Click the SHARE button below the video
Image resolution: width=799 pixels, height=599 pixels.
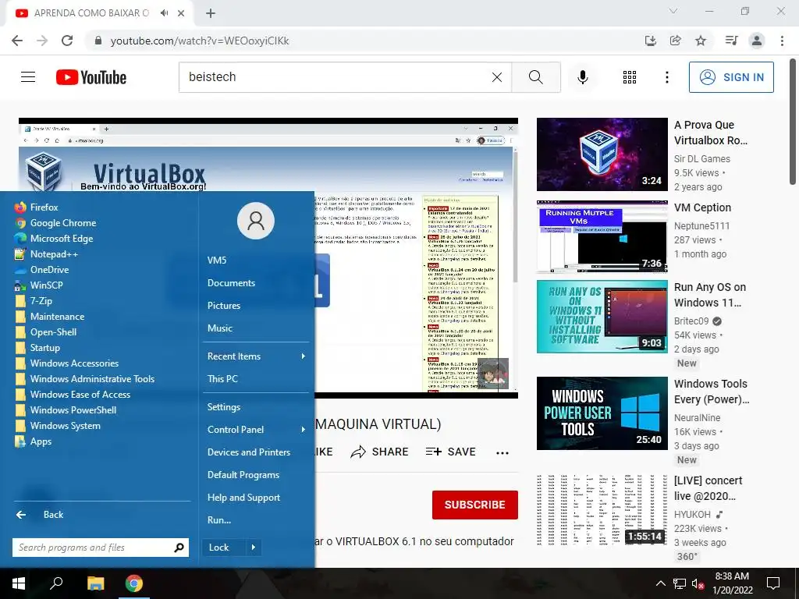tap(380, 452)
